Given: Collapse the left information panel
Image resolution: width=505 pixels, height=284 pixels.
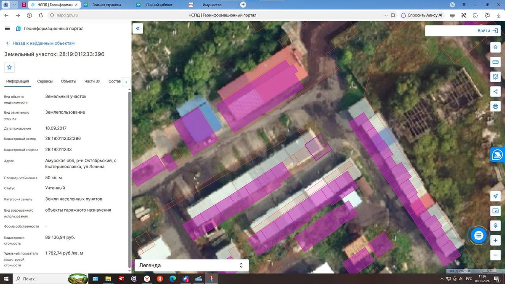Looking at the screenshot, I should point(137,29).
